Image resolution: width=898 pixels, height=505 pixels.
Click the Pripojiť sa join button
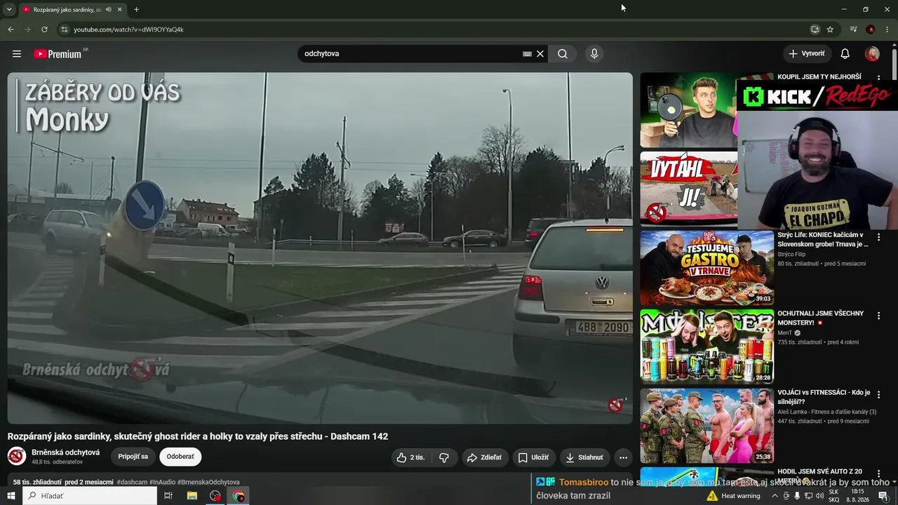pos(133,457)
